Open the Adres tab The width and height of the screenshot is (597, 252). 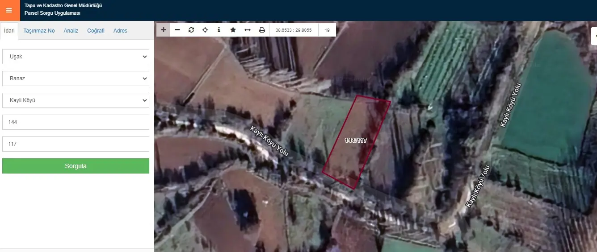(x=120, y=31)
